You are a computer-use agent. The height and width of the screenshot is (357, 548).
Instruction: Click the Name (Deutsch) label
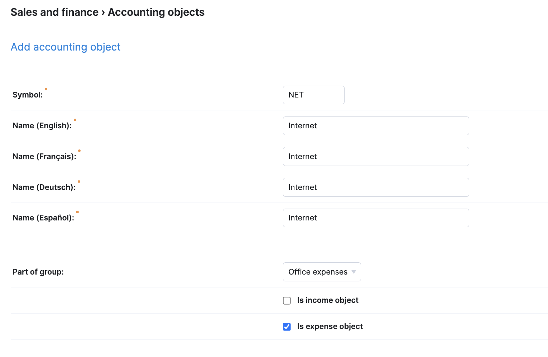pos(44,187)
